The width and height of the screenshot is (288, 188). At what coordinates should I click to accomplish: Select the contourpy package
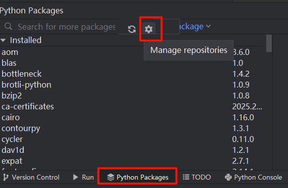[21, 129]
